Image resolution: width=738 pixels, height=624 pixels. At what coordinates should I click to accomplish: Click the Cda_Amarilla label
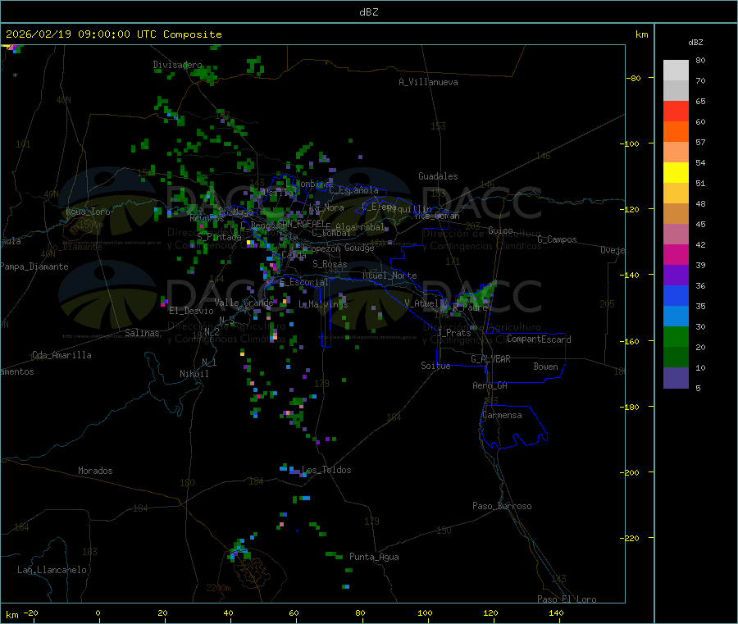[61, 355]
